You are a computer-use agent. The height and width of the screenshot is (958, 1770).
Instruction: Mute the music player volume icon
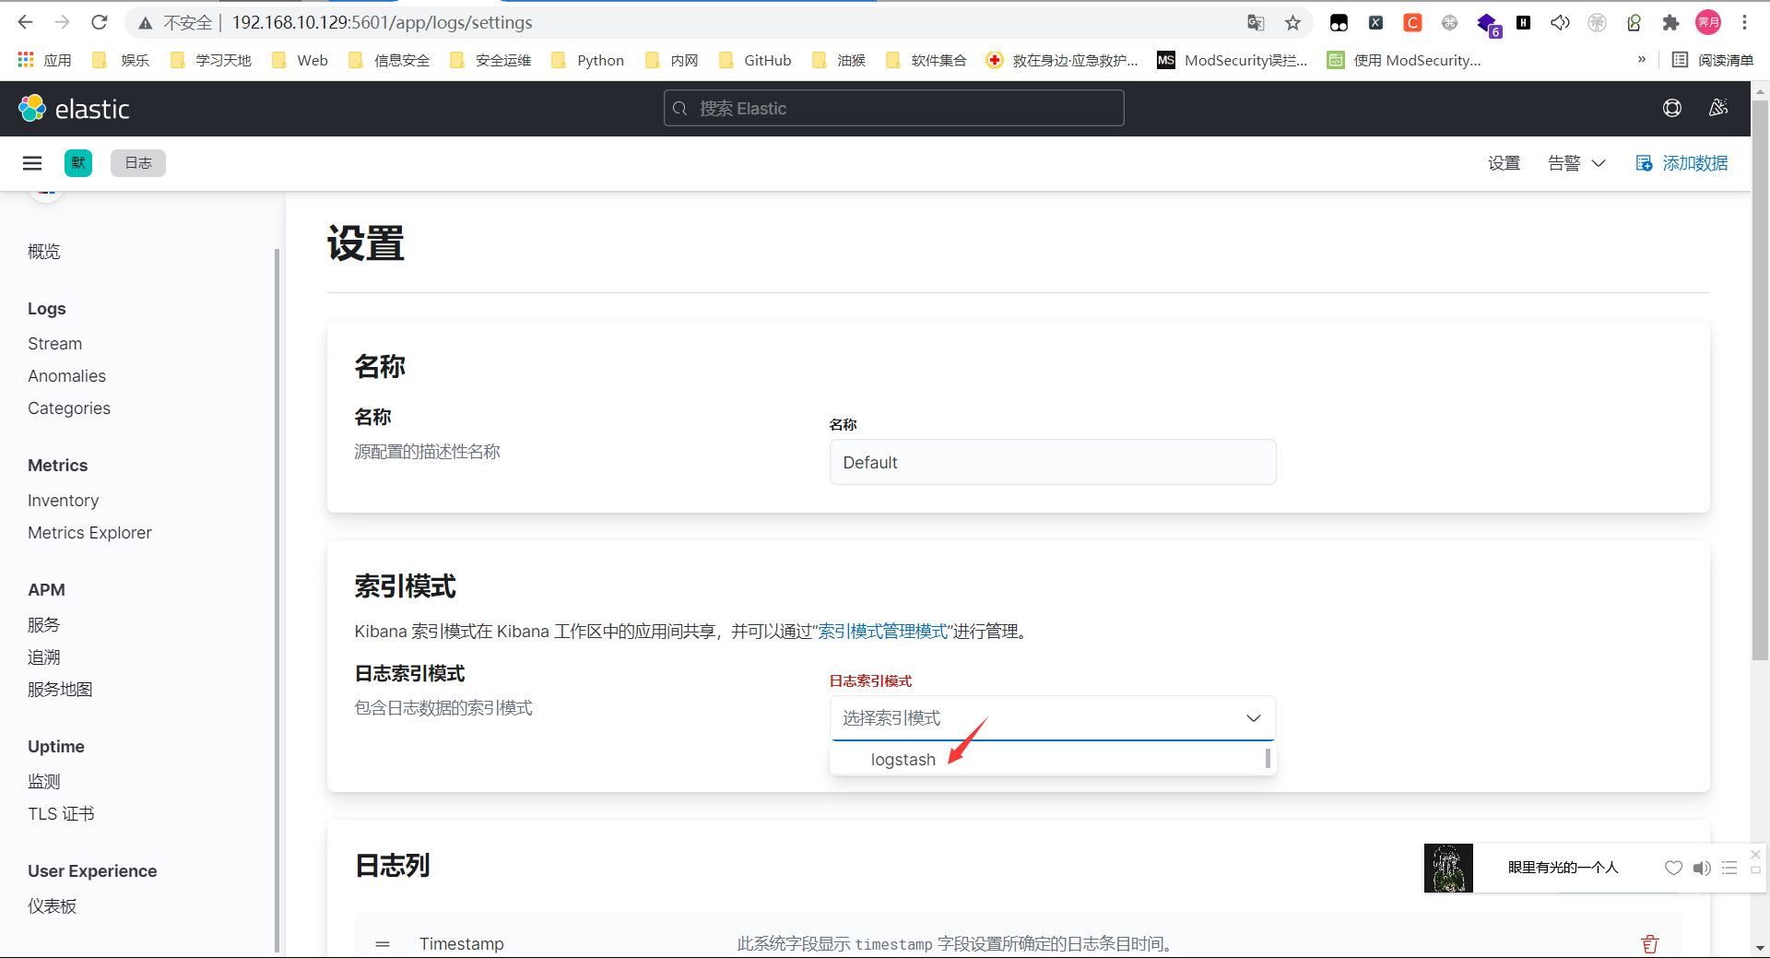click(x=1701, y=868)
